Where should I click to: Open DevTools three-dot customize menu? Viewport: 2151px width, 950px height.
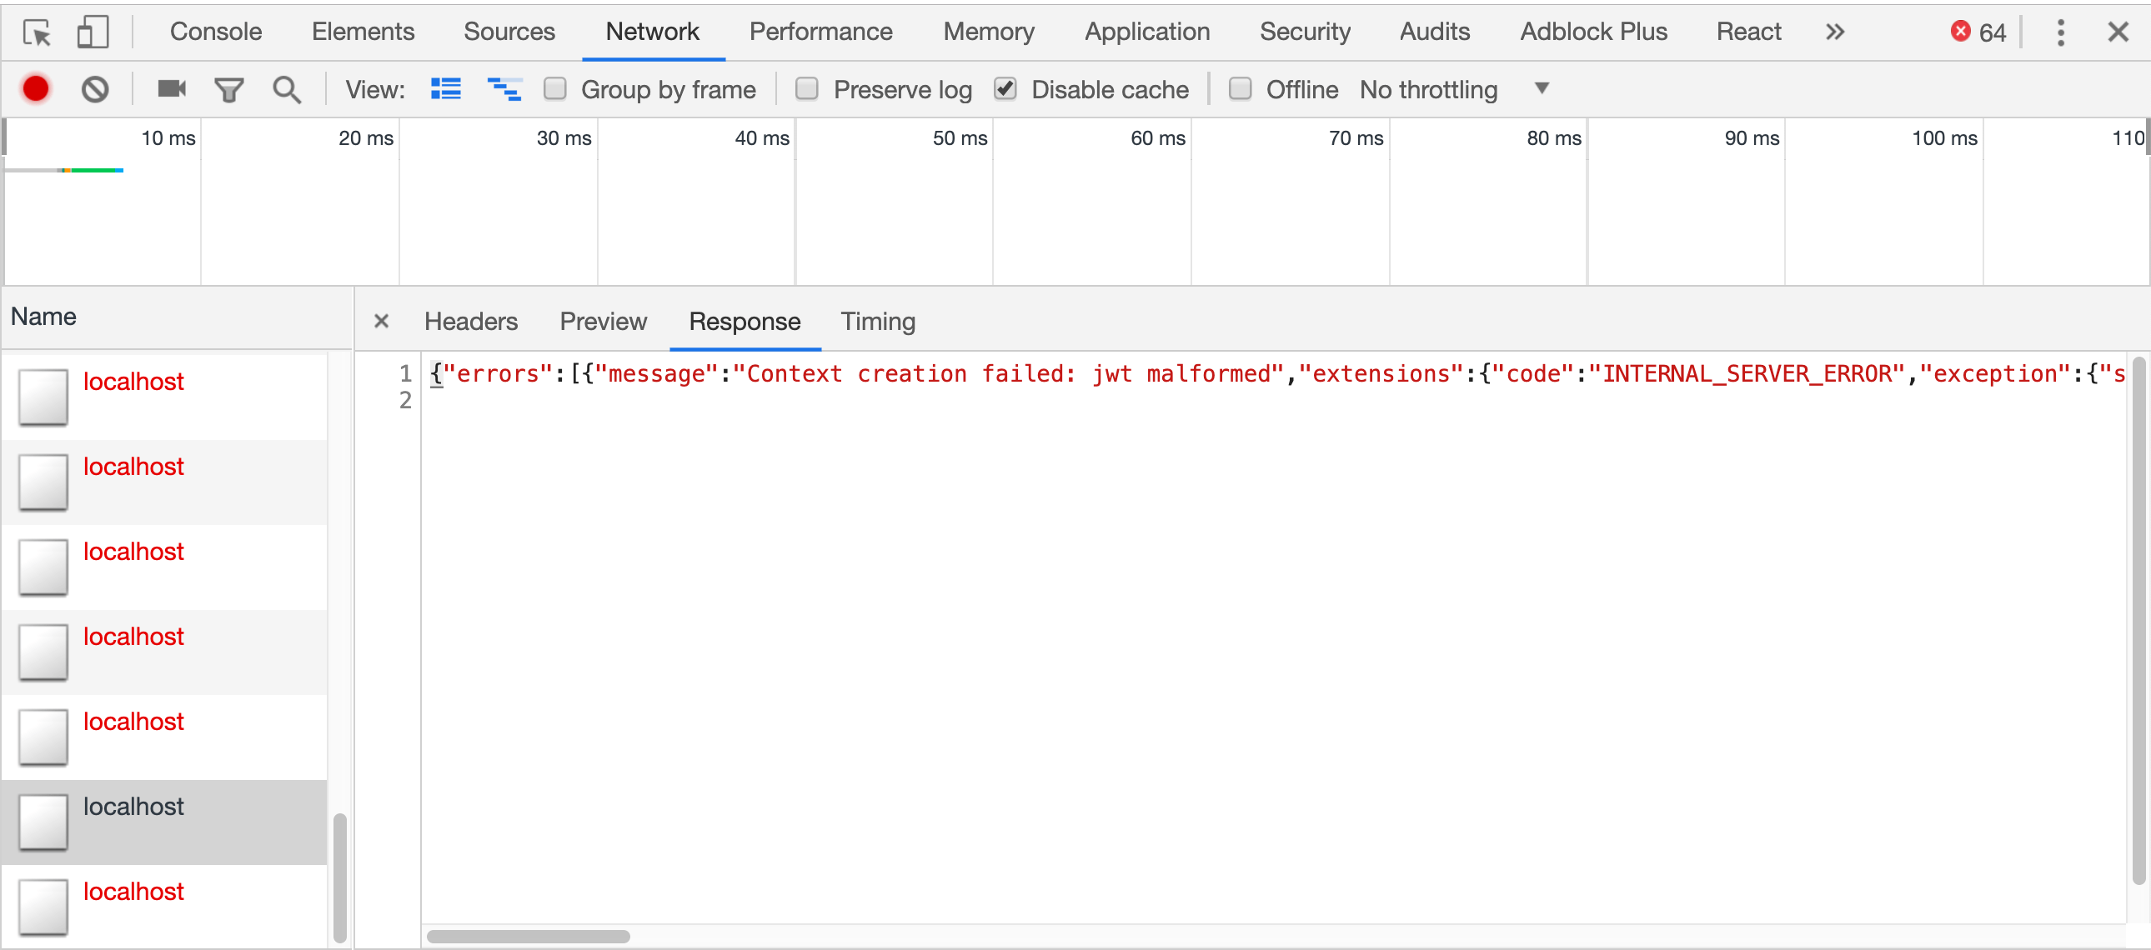click(x=2060, y=32)
